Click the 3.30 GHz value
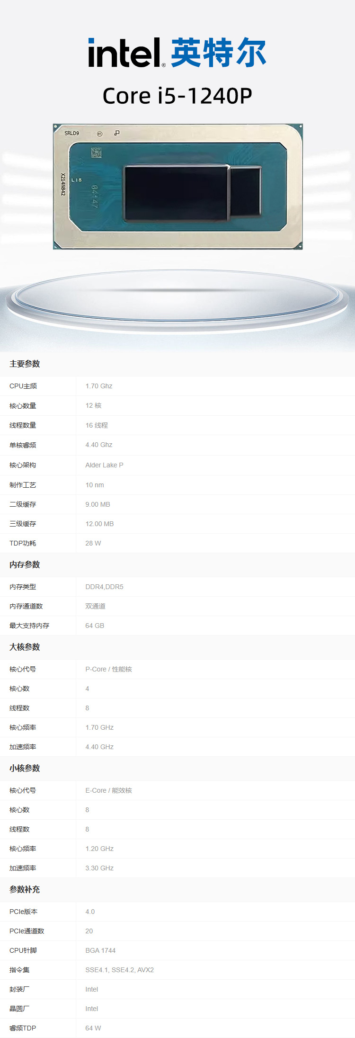This screenshot has width=355, height=1038. click(99, 868)
